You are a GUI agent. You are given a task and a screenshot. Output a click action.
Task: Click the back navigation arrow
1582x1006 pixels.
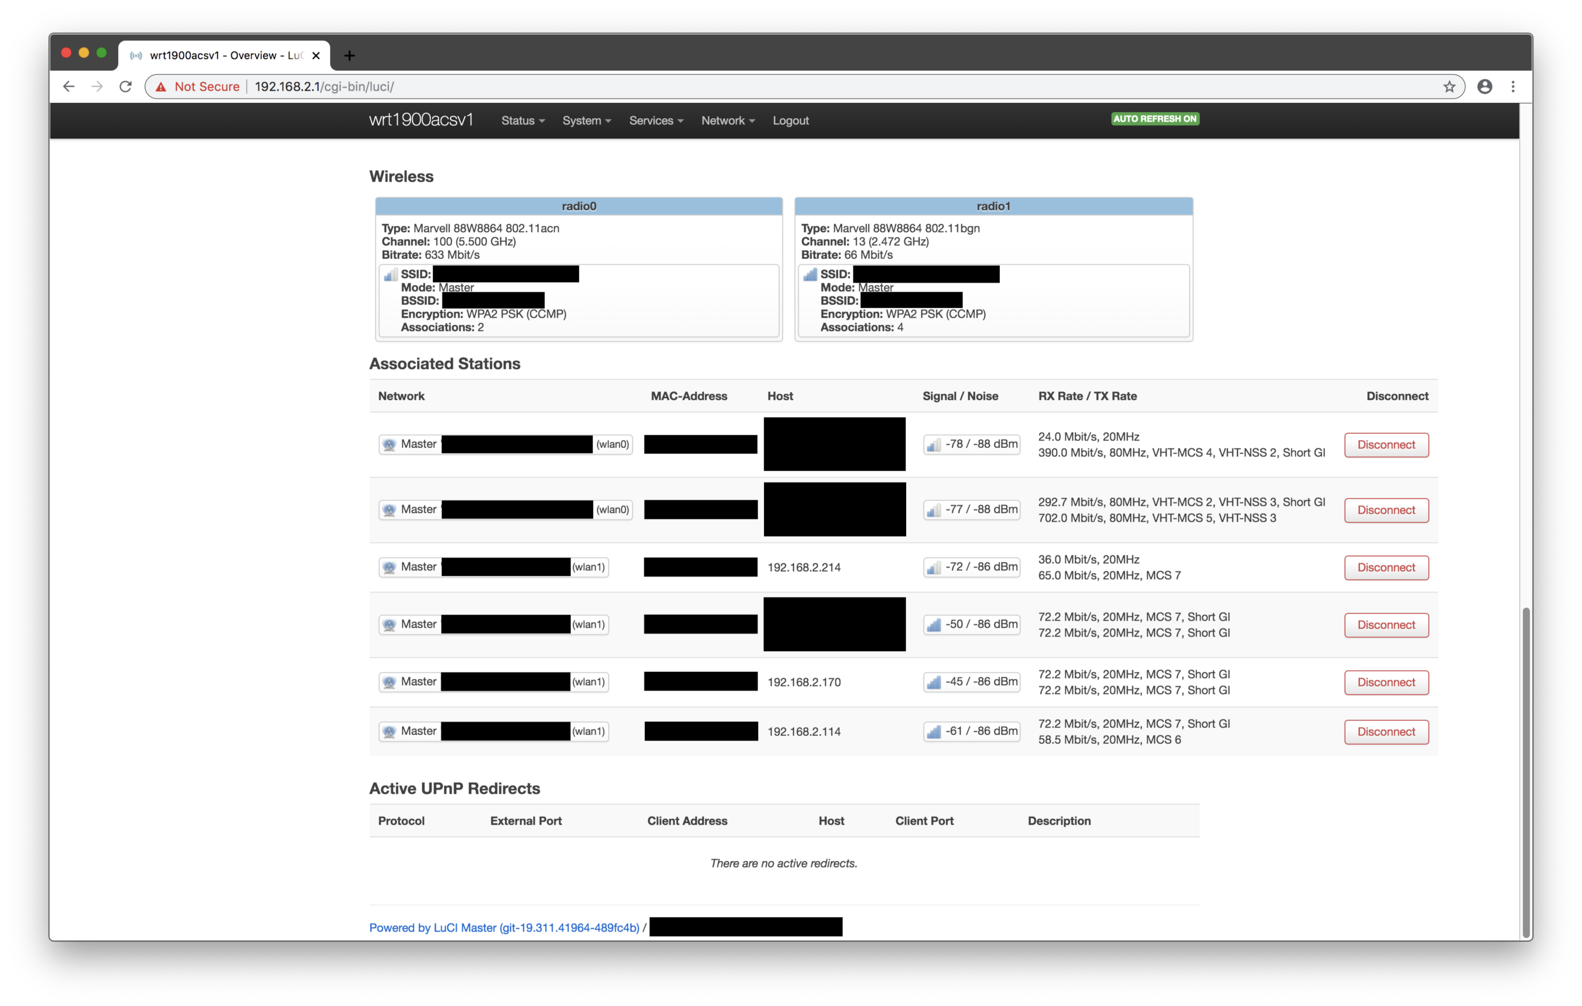point(68,86)
